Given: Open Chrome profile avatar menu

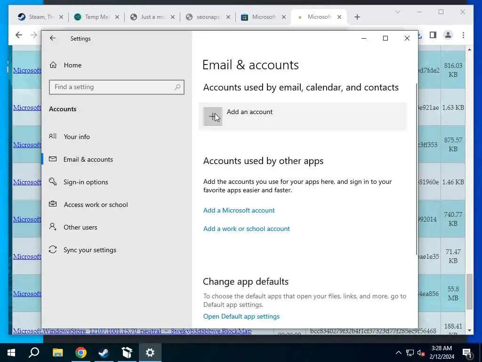Looking at the screenshot, I should 448,35.
